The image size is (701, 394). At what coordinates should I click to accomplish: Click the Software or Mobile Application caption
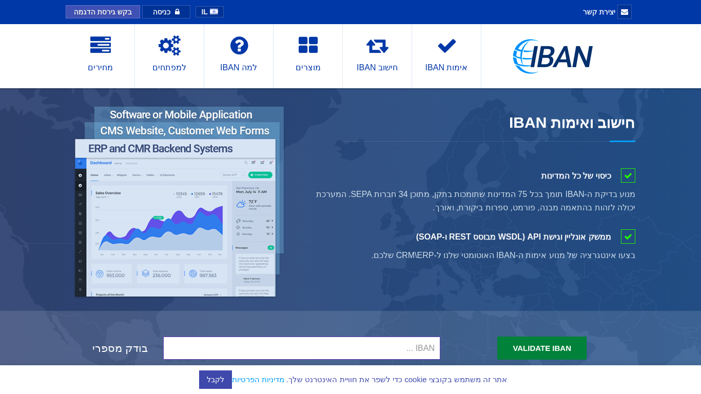[181, 114]
